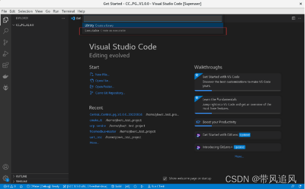
Task: Open the Accounts icon in activity bar
Action: [x=6, y=167]
